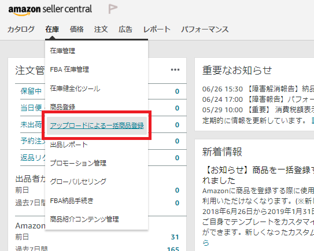Click the 06/26 15:30 障害解消報告 notice

258,89
